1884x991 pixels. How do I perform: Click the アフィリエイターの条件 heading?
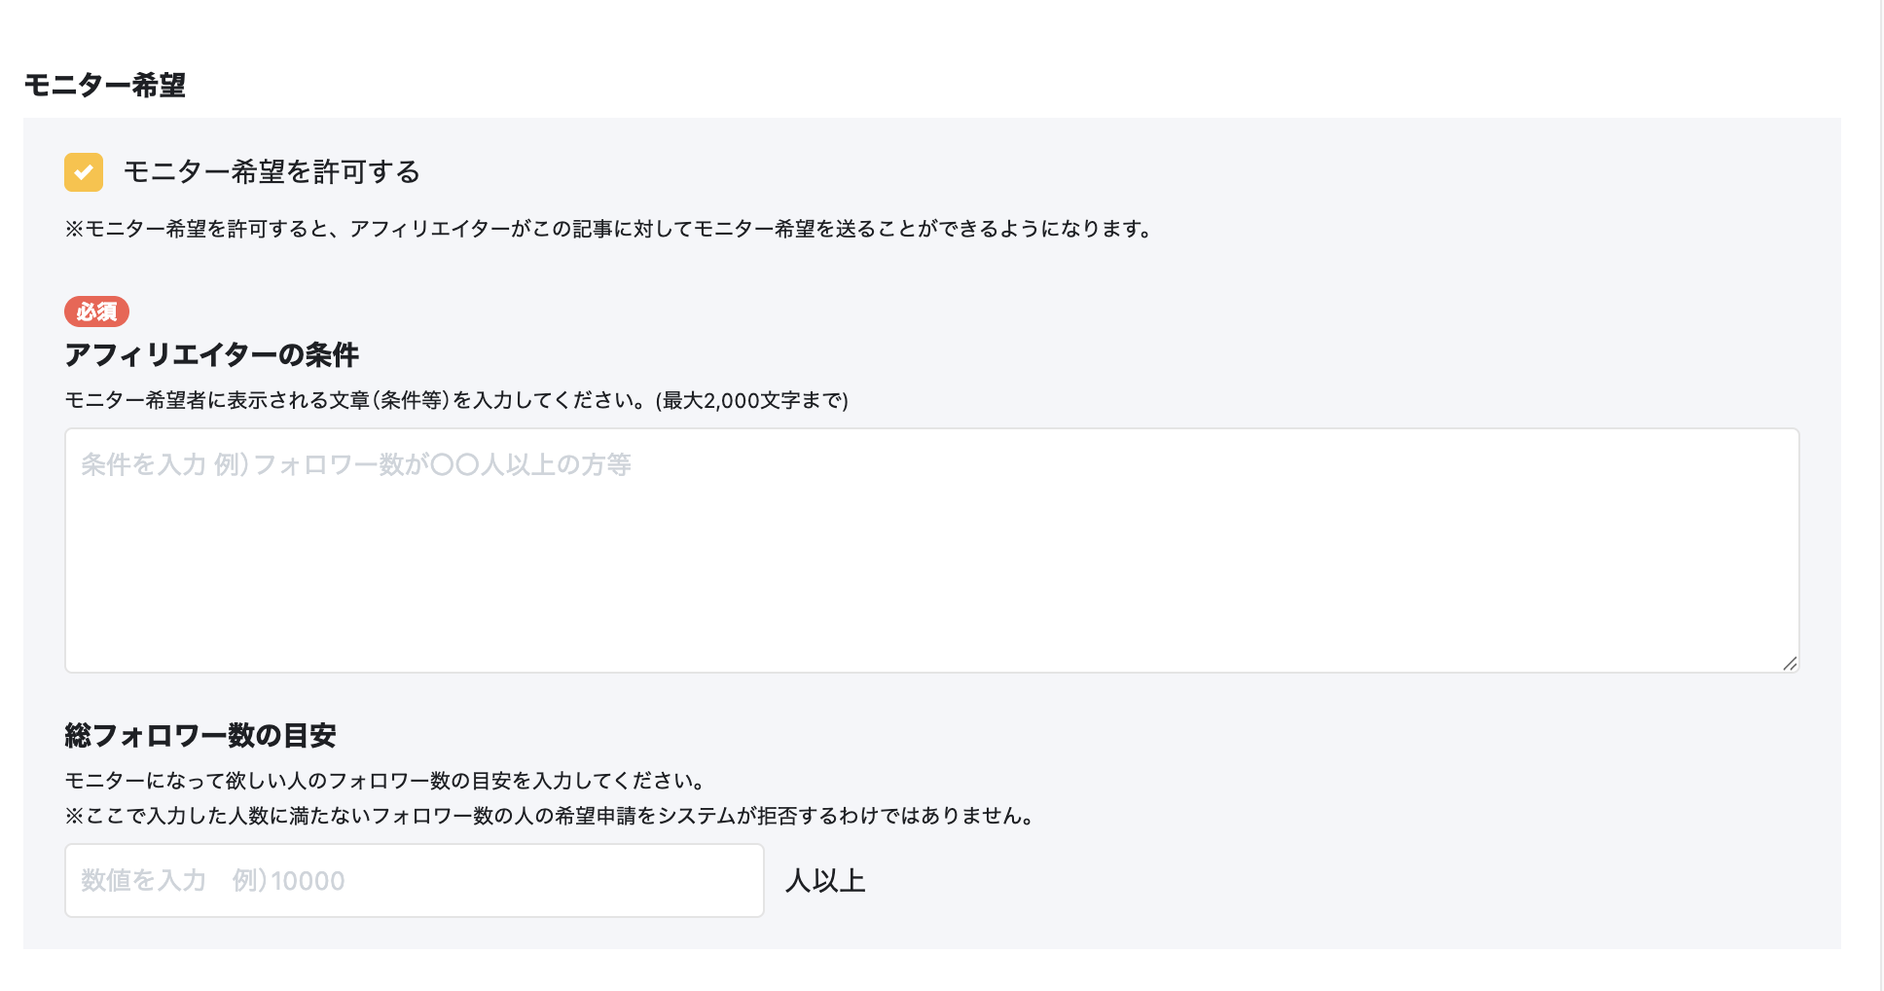tap(211, 355)
